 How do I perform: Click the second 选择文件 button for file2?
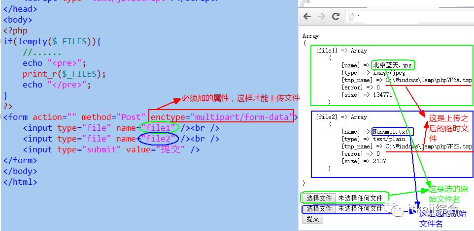click(319, 208)
